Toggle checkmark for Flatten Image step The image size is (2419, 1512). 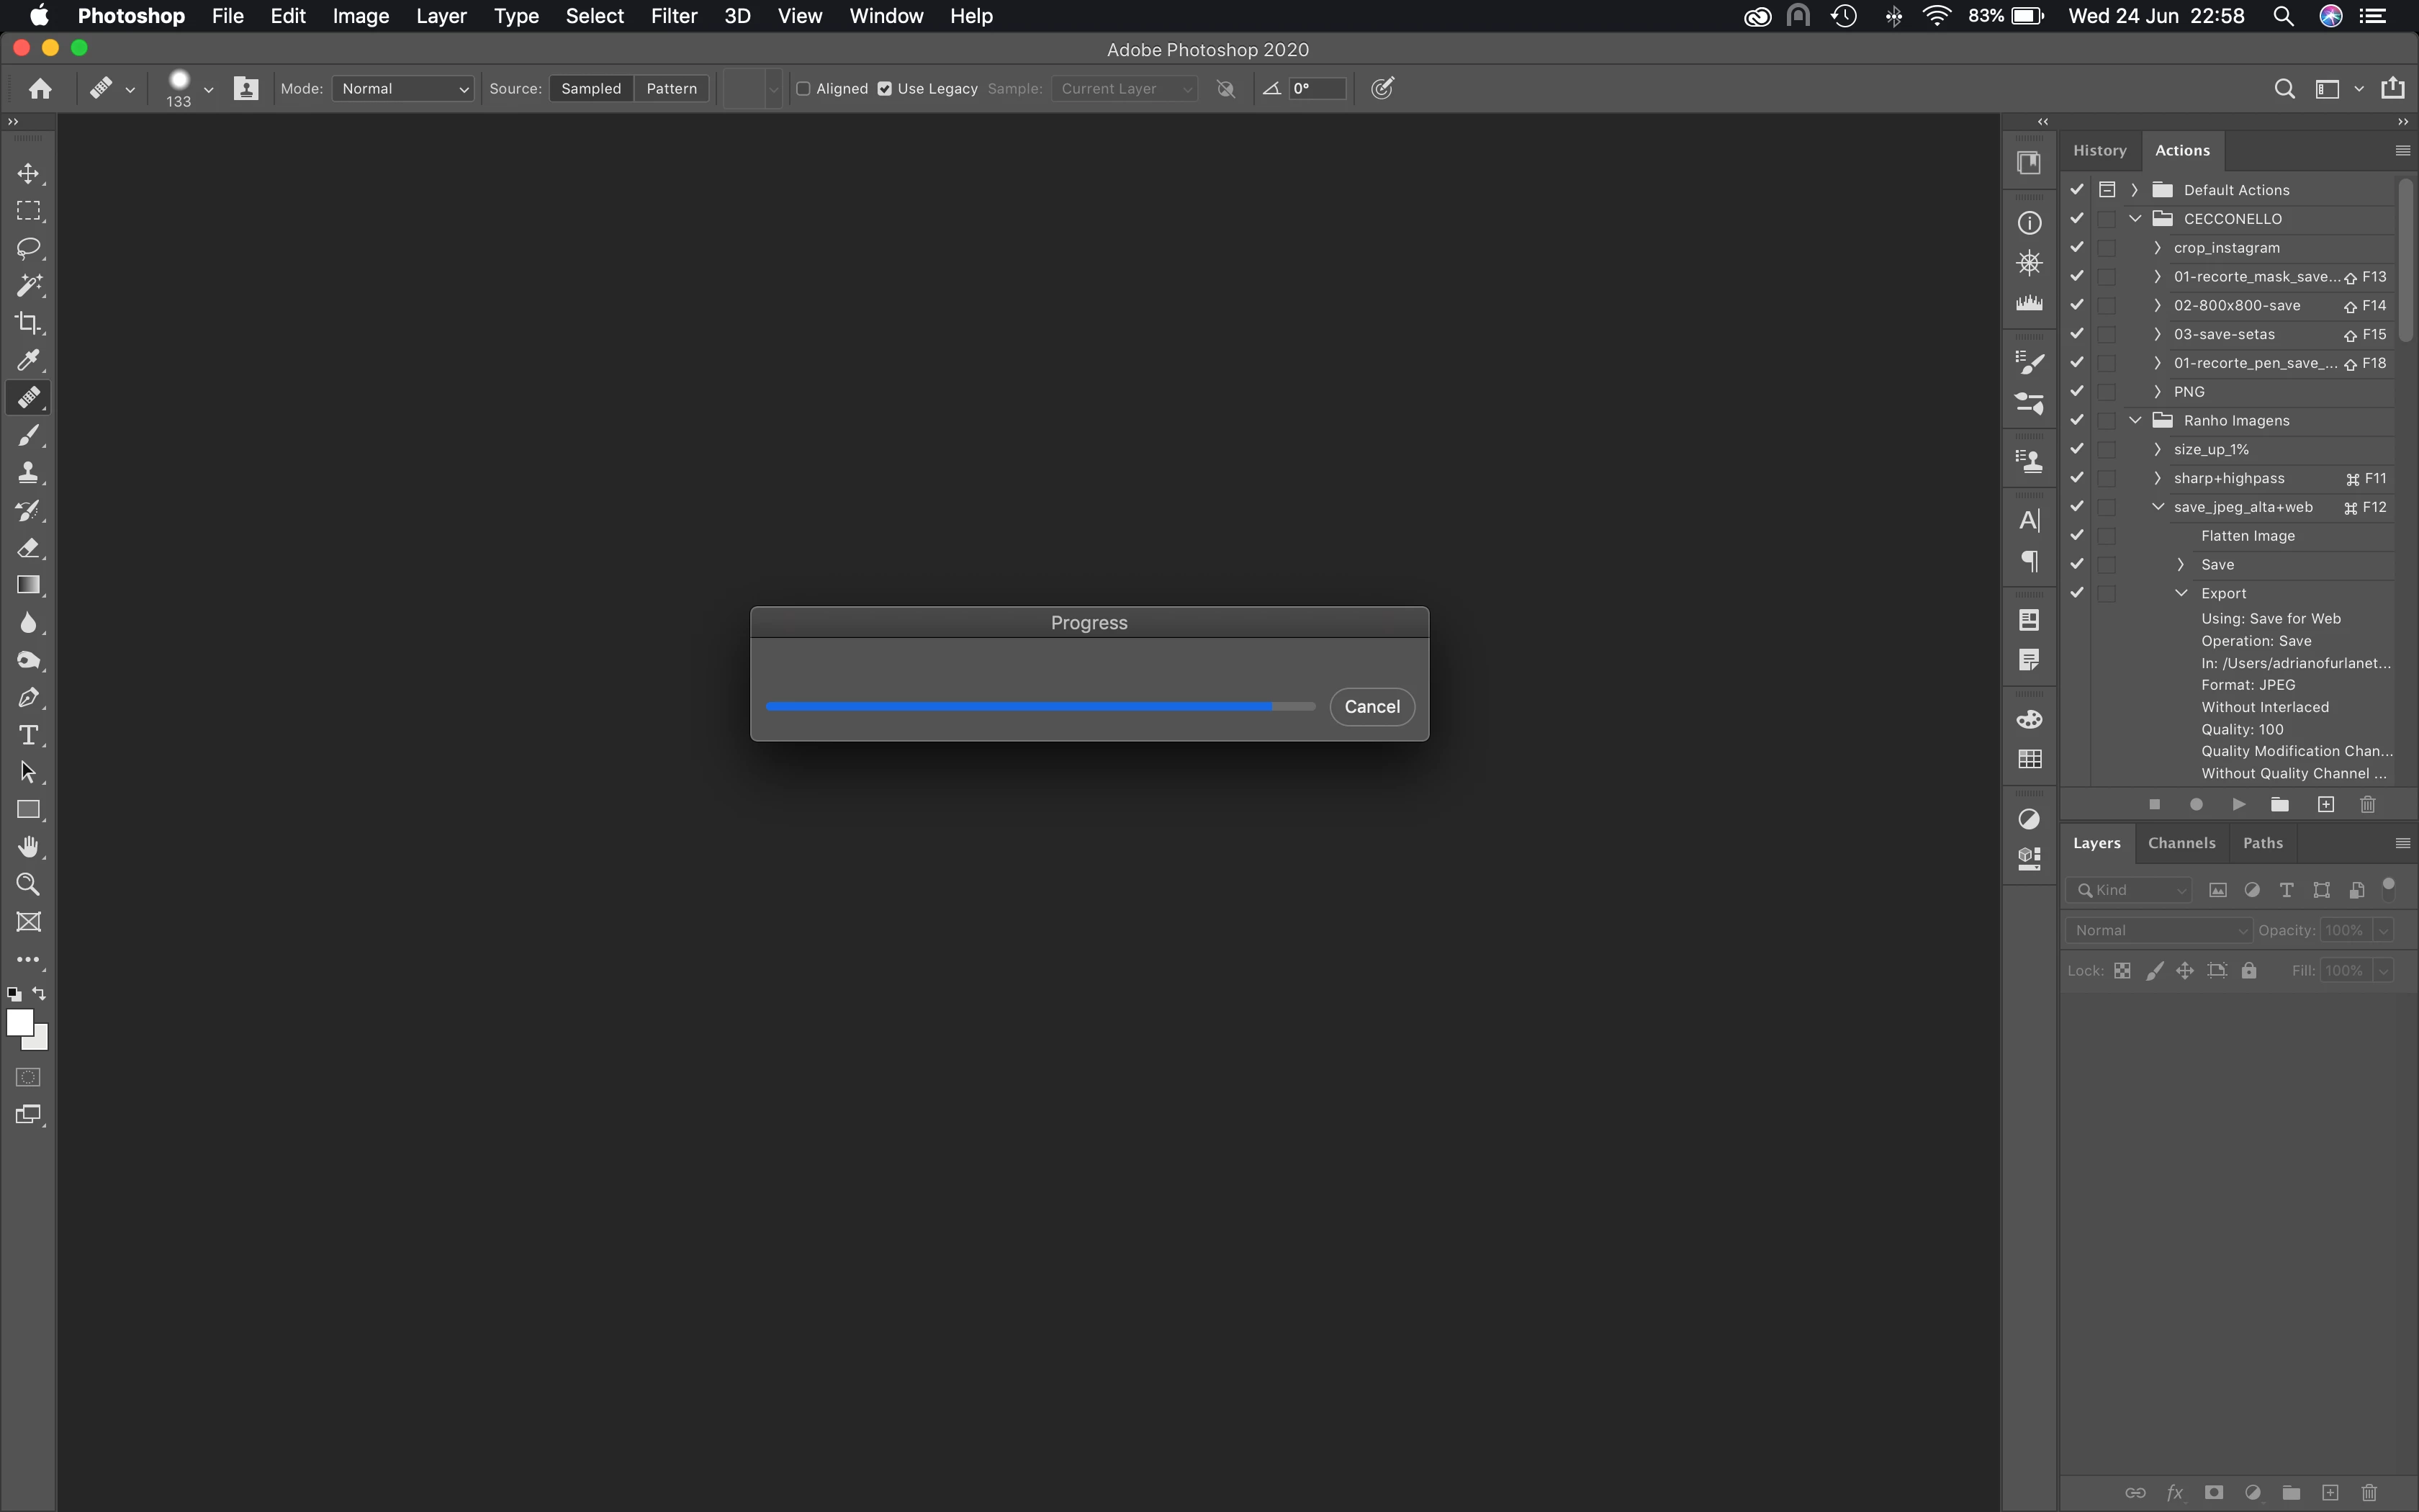2077,536
